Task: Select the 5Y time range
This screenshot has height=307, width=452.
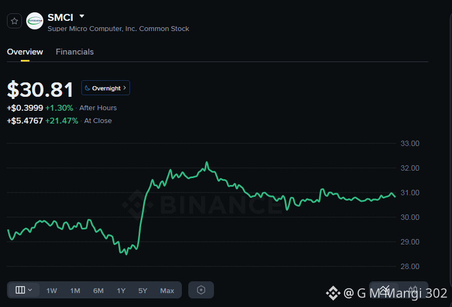Action: (143, 290)
